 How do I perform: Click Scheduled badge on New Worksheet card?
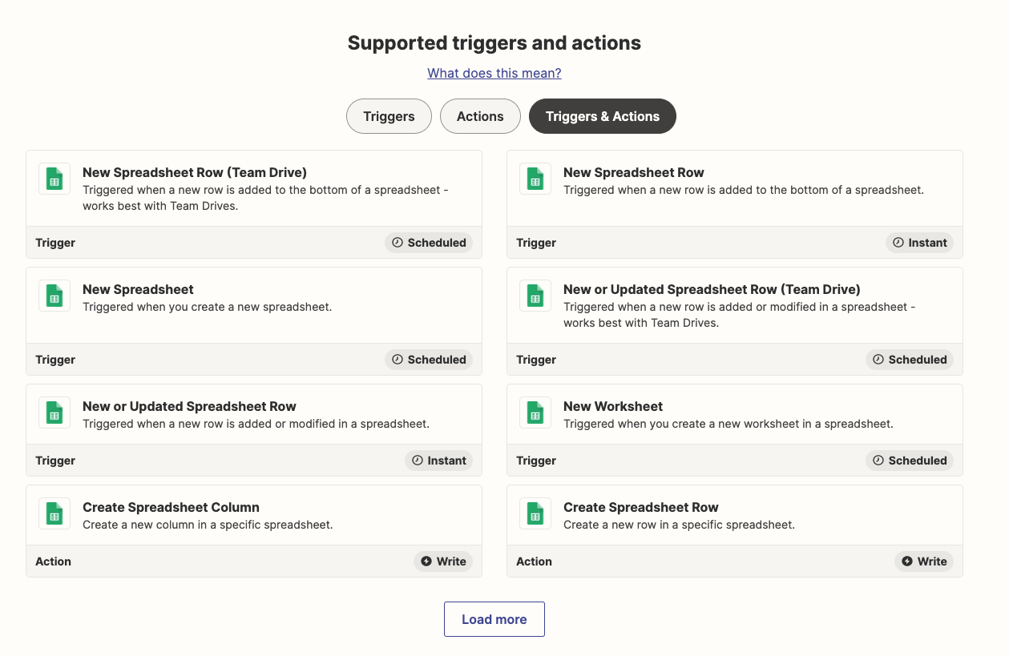coord(910,461)
